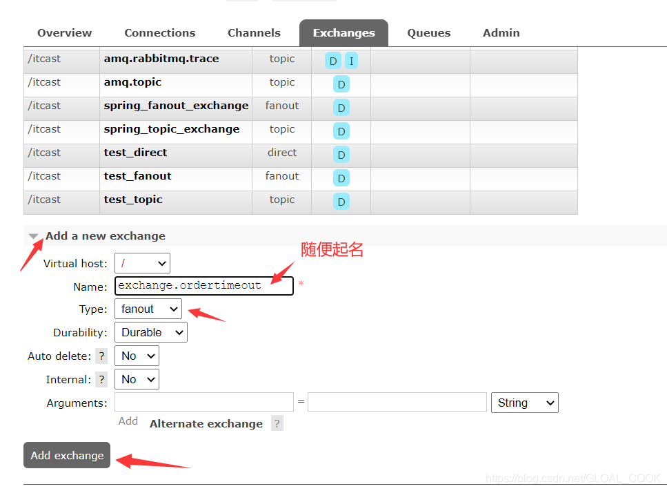Viewport: 667px width, 491px height.
Task: Open the Type dropdown showing fanout
Action: [148, 309]
